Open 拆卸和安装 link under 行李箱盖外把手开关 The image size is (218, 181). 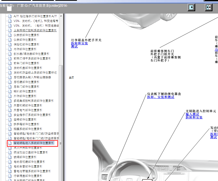[x=79, y=43]
